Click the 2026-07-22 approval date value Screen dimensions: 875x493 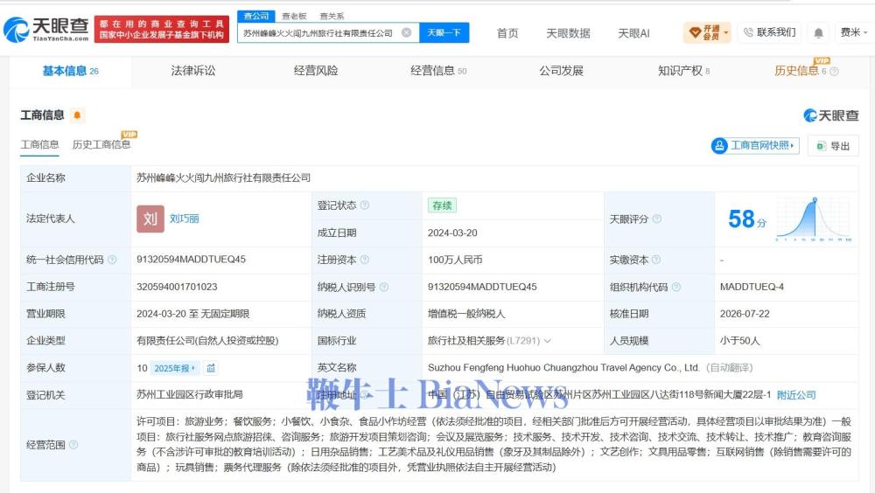745,314
